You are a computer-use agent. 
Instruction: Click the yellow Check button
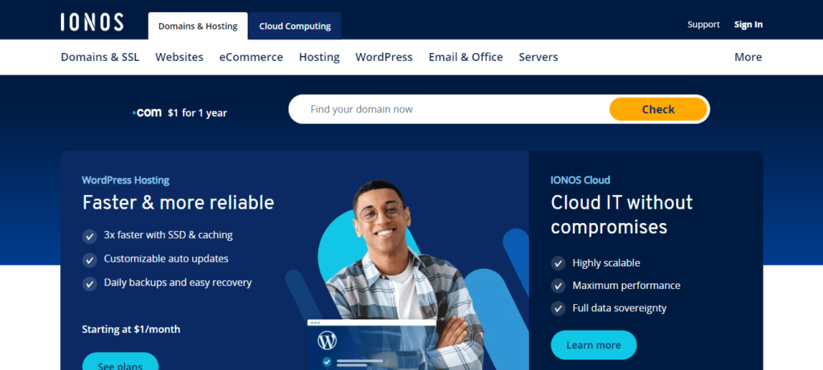[x=658, y=109]
